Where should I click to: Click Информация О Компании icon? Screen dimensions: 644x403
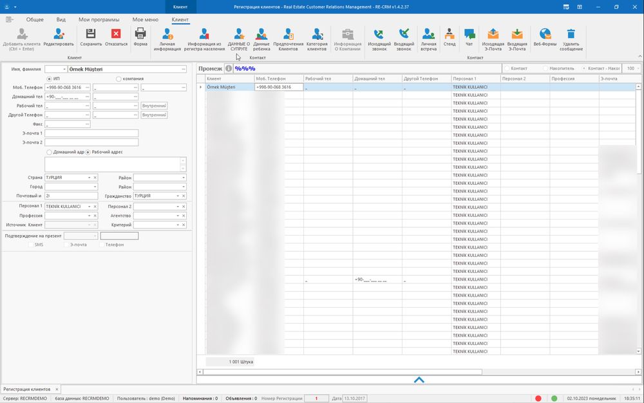pos(348,34)
